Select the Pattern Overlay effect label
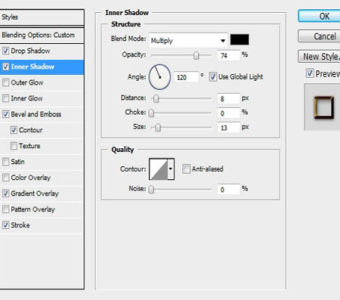This screenshot has height=300, width=340. click(x=32, y=209)
